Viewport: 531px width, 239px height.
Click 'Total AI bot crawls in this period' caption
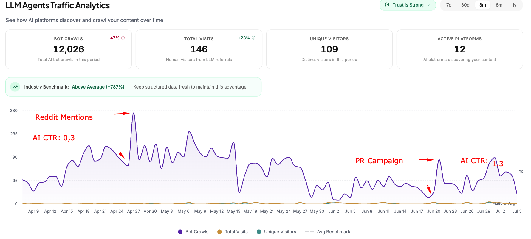click(x=69, y=60)
